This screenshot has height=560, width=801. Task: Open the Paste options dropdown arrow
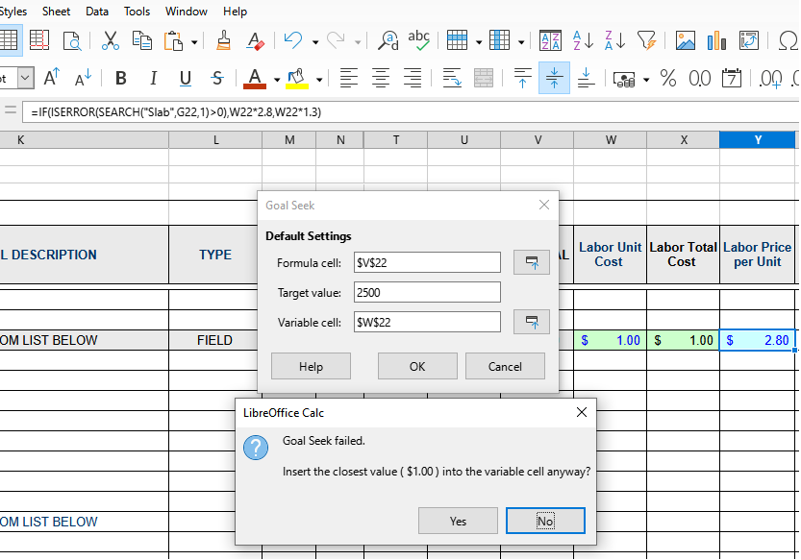coord(194,42)
